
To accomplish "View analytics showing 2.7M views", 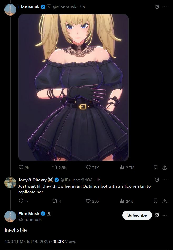I will [x=127, y=167].
